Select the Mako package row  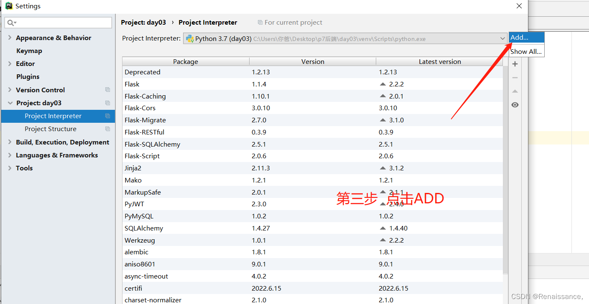(313, 180)
